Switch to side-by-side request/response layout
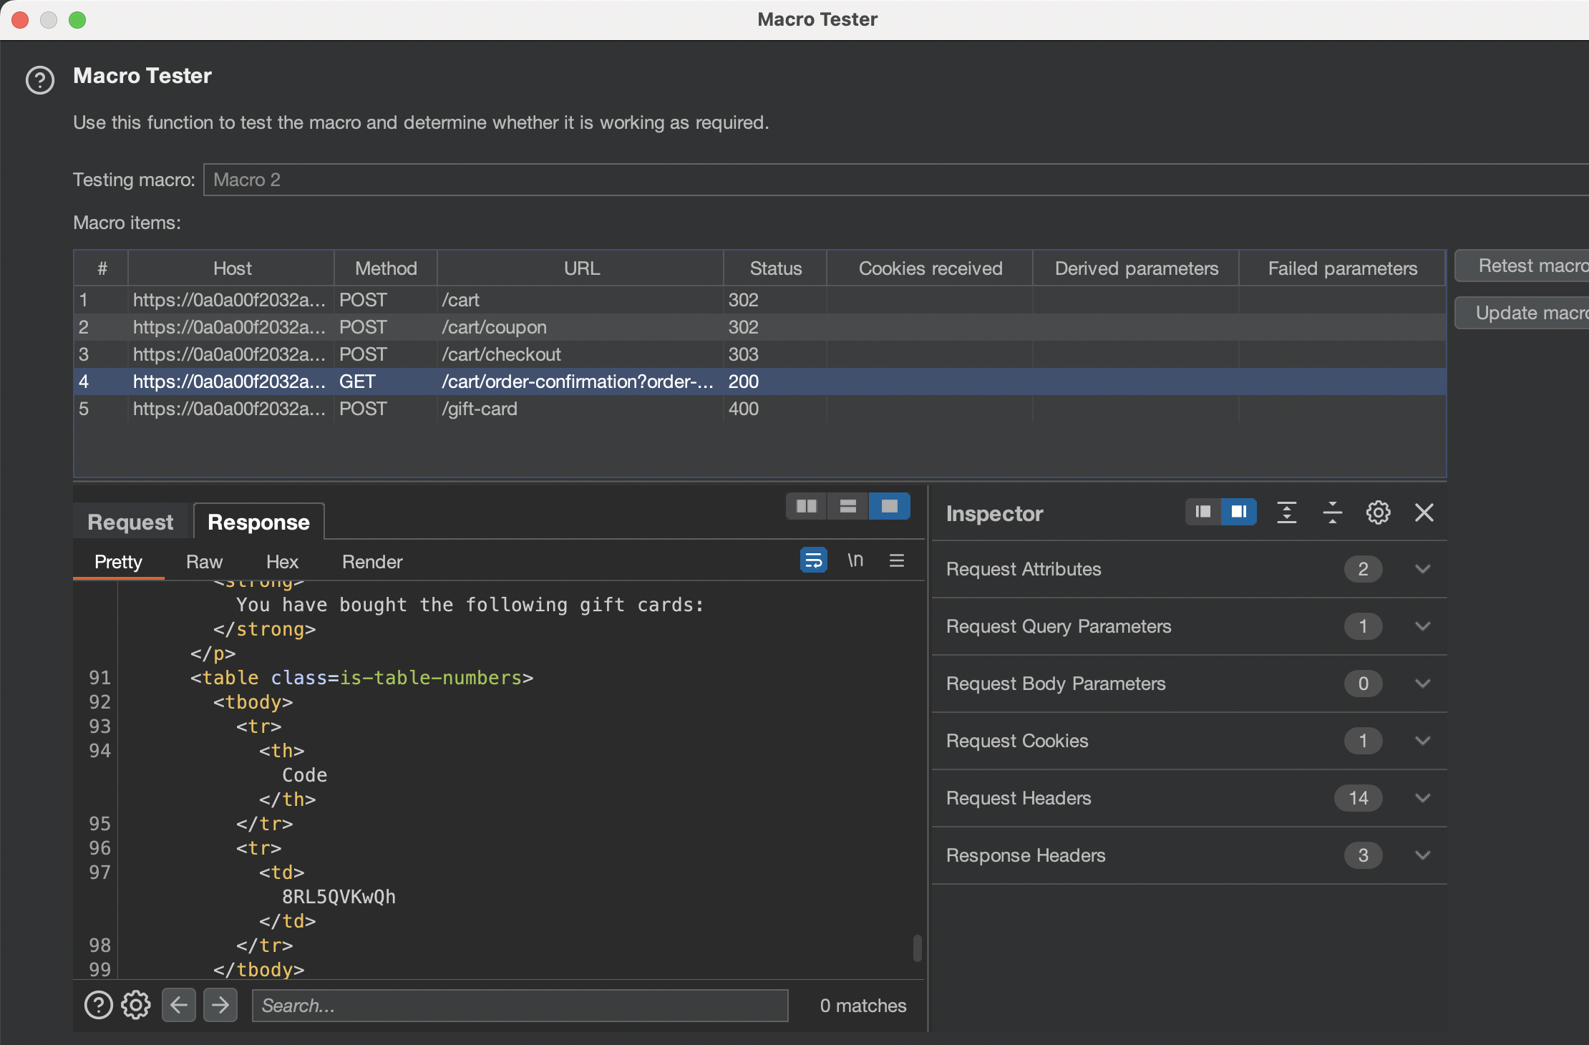This screenshot has height=1045, width=1589. [x=807, y=506]
